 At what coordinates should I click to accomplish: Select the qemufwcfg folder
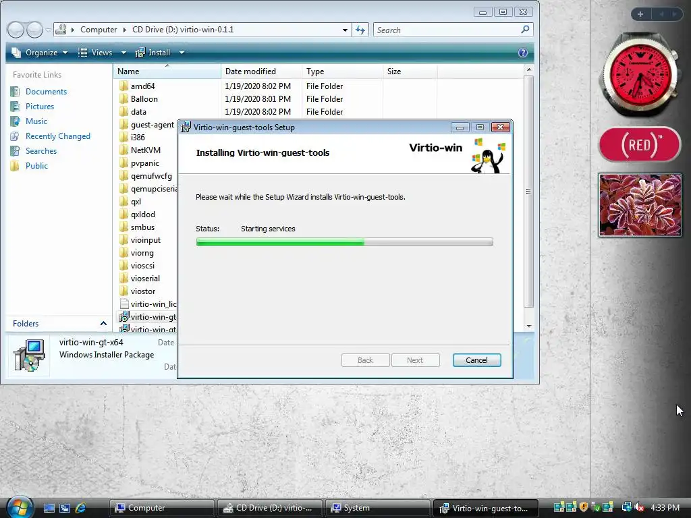click(146, 176)
